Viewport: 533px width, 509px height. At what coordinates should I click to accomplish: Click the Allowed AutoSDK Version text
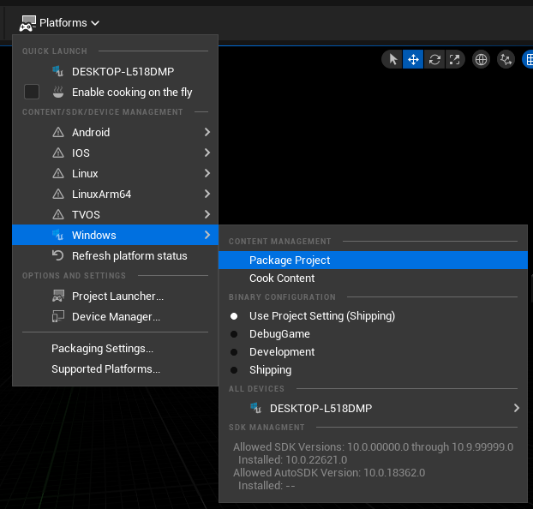point(329,473)
